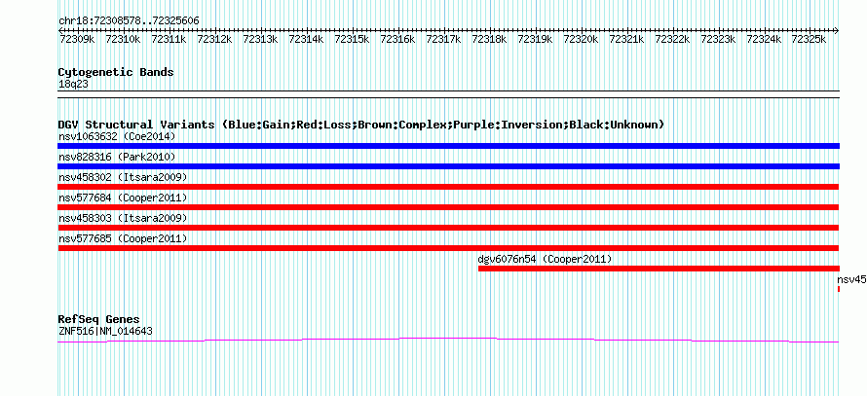Viewport: 867px width, 396px height.
Task: Select the nsv577685 (Cooper2011) label
Action: 123,238
